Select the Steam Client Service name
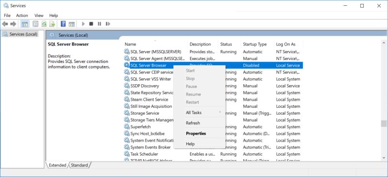This screenshot has width=388, height=177. point(149,99)
